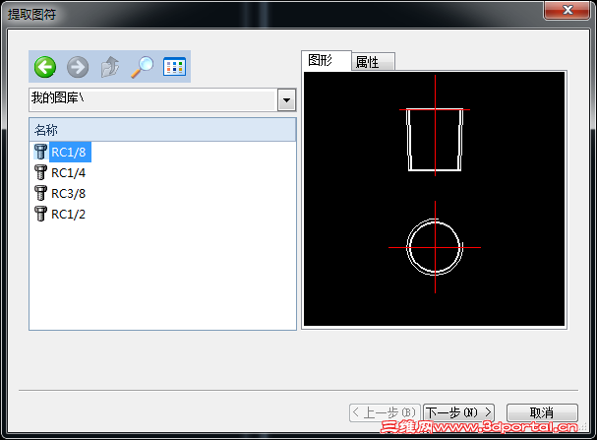
Task: Click bolt icon beside RC1/4
Action: pyautogui.click(x=40, y=172)
